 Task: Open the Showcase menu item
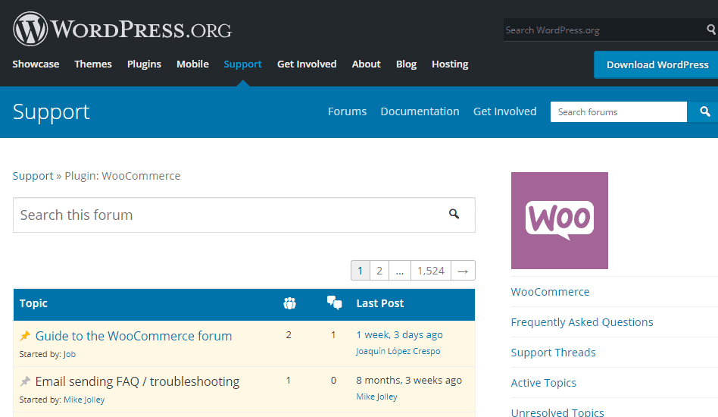(x=36, y=64)
